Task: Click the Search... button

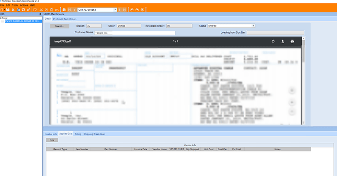Action: (x=60, y=26)
